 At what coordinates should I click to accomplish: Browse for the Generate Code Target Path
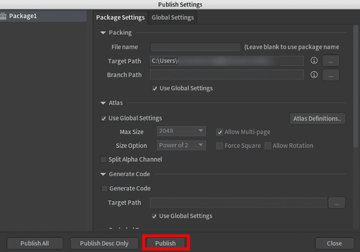pyautogui.click(x=337, y=203)
